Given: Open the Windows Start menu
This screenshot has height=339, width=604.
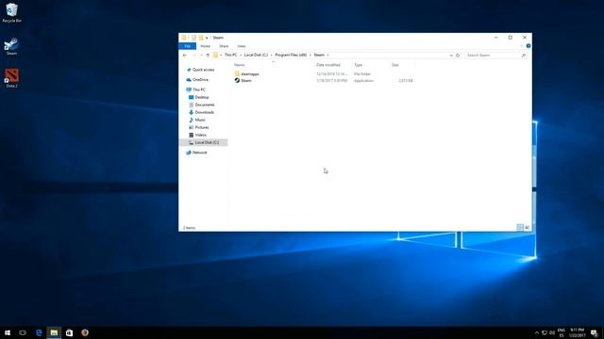Looking at the screenshot, I should tap(8, 332).
